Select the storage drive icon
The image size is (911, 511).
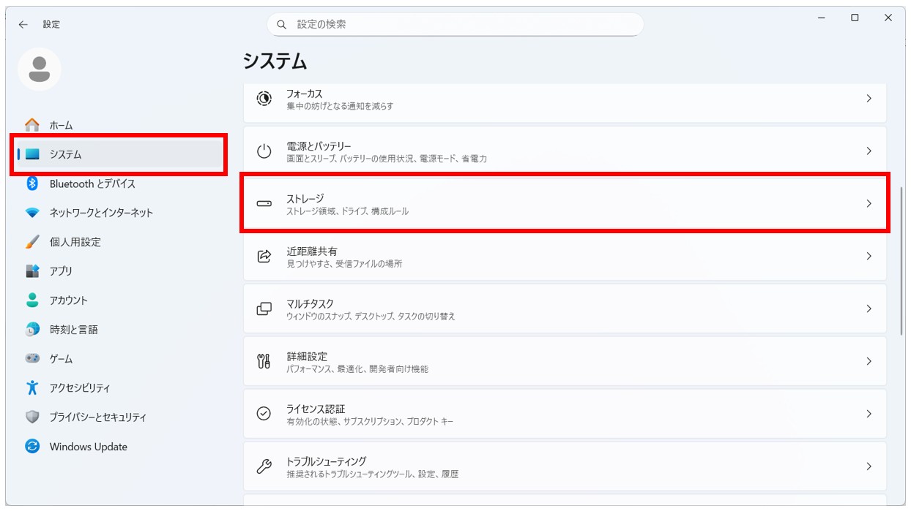coord(264,203)
